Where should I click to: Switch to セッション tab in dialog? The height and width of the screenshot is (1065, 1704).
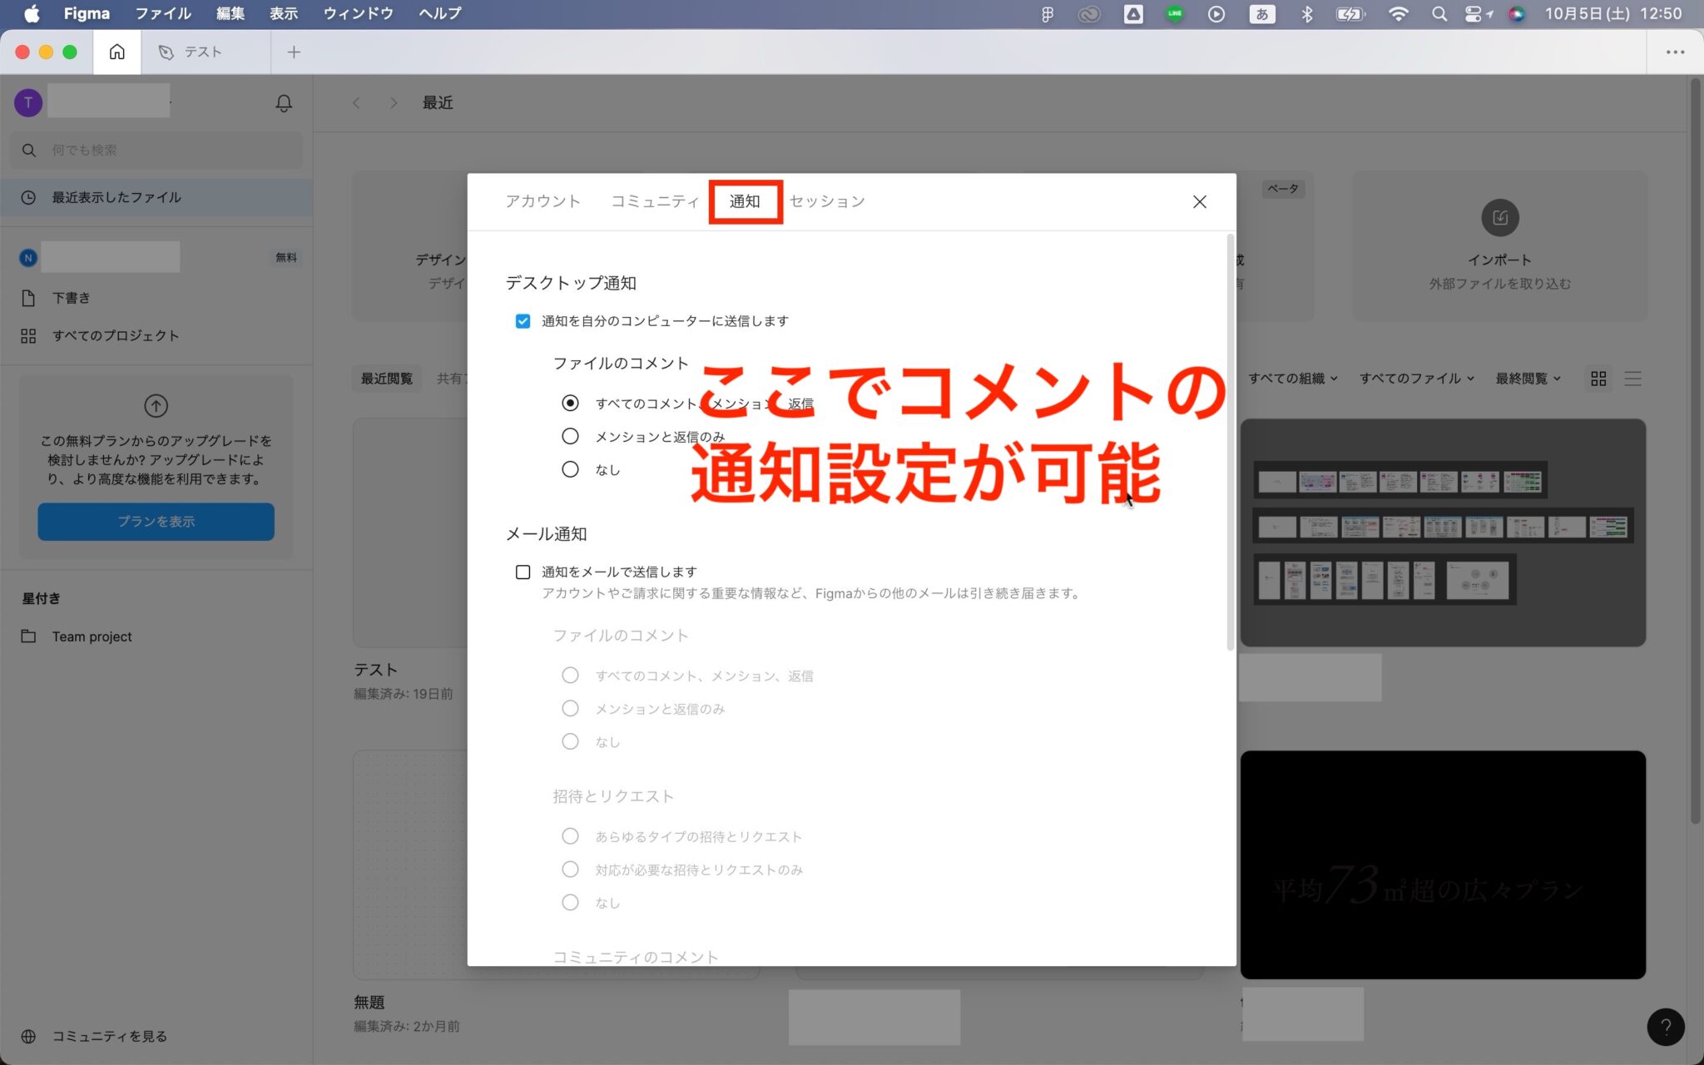pyautogui.click(x=827, y=201)
